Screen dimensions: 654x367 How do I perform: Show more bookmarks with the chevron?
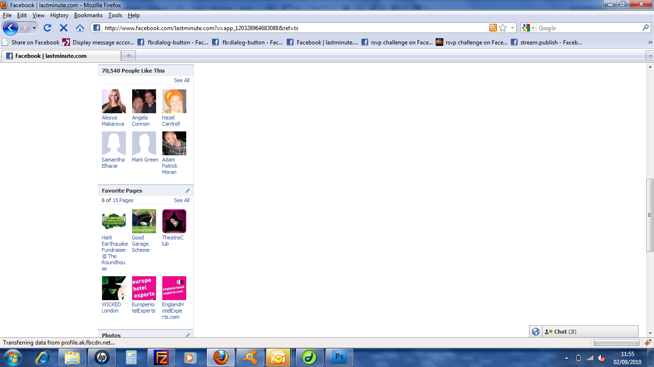(x=650, y=42)
